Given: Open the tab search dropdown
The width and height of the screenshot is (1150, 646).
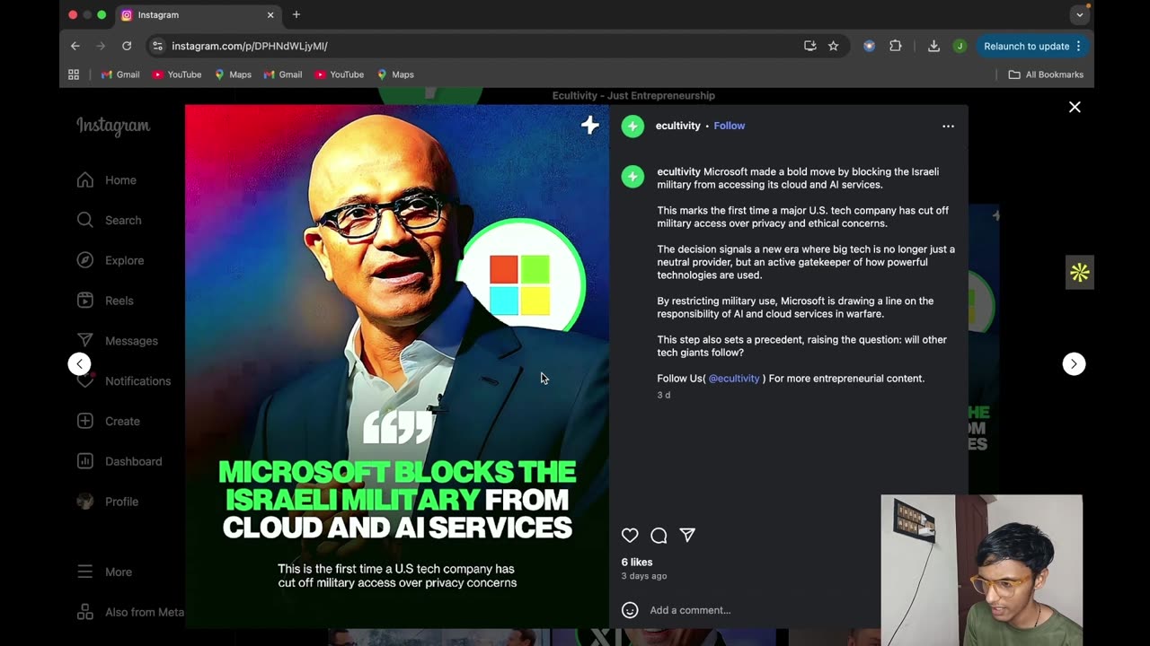Looking at the screenshot, I should point(1080,14).
